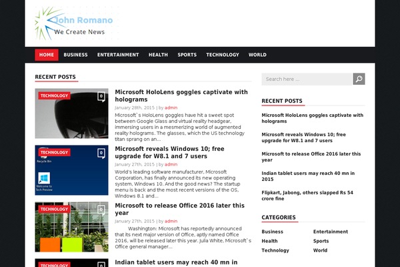Open the Technology menu item
Image resolution: width=400 pixels, height=267 pixels.
(223, 55)
